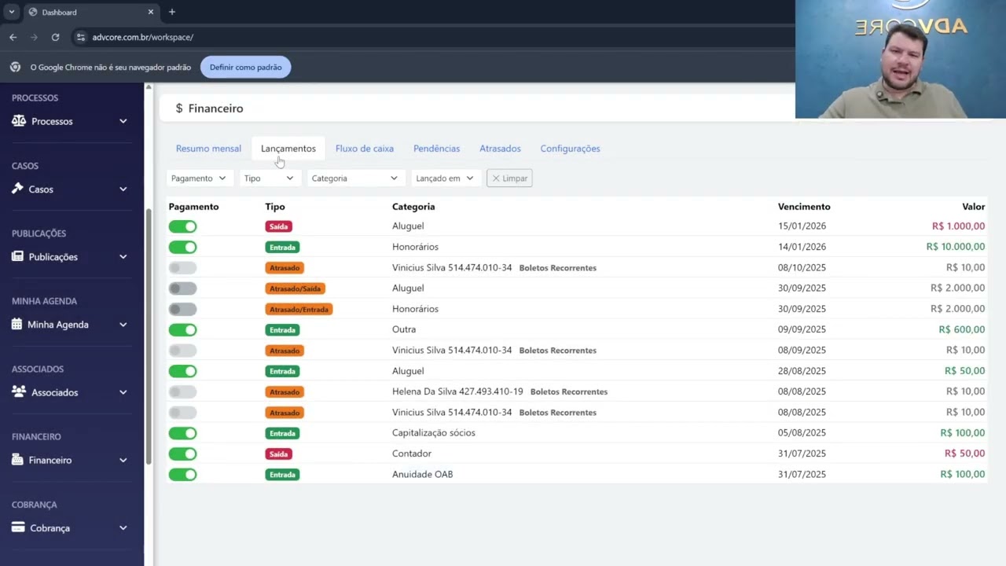The width and height of the screenshot is (1006, 566).
Task: Click the Atrasado/Entrada badge
Action: 299,309
